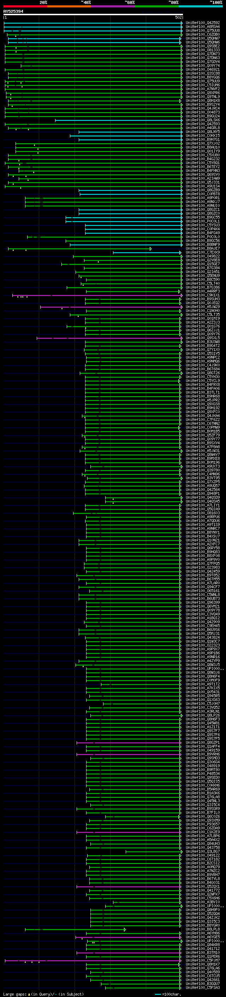
Task: Select label UniRef100_C0PBT8
Action: (x=202, y=194)
